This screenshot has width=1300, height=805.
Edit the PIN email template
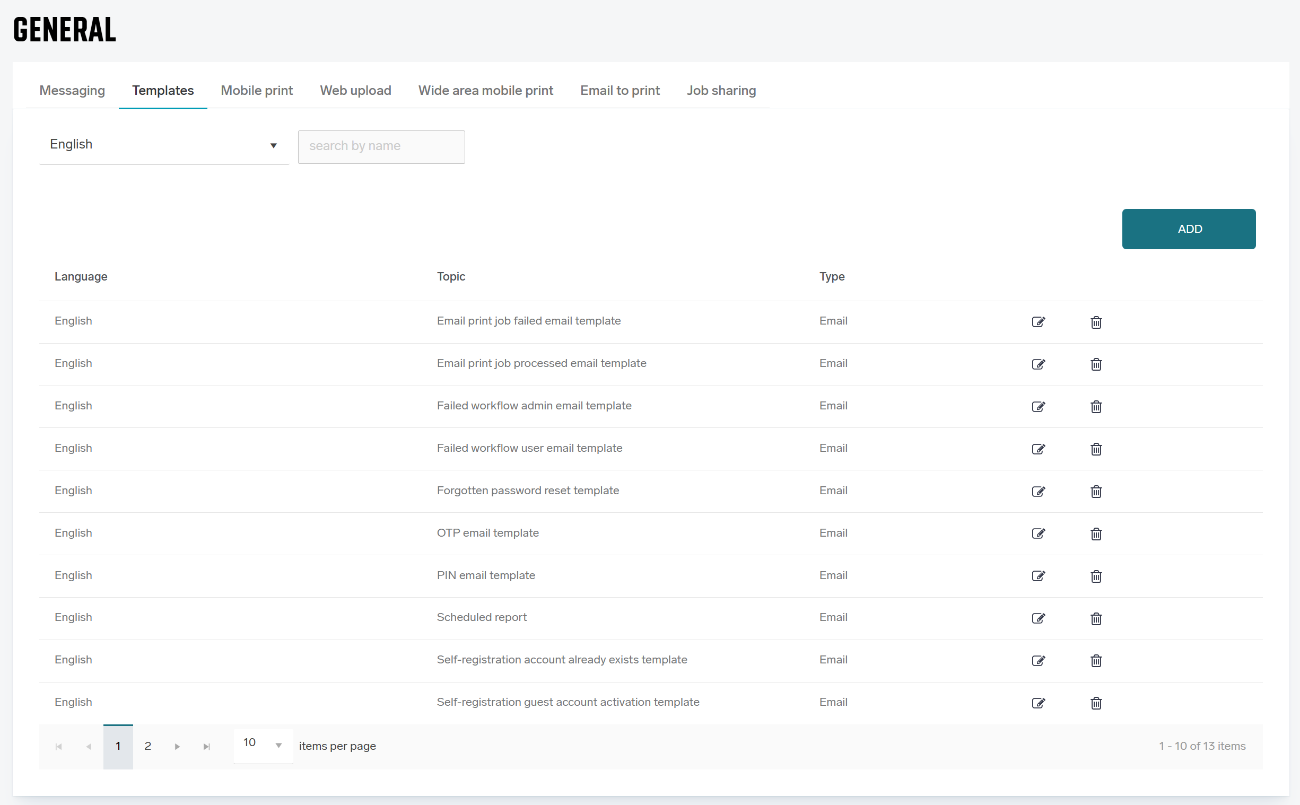(x=1038, y=576)
